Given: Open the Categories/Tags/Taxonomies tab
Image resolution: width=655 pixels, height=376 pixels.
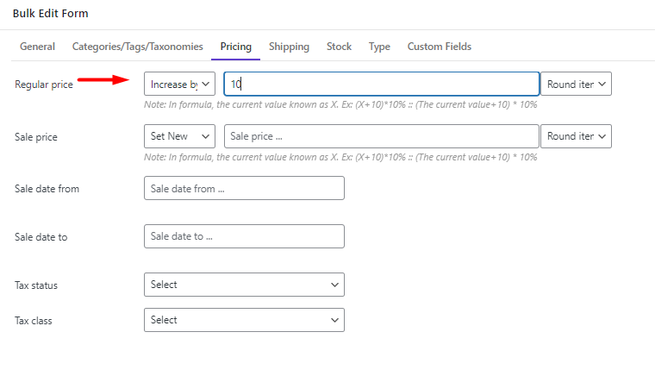Looking at the screenshot, I should (137, 47).
